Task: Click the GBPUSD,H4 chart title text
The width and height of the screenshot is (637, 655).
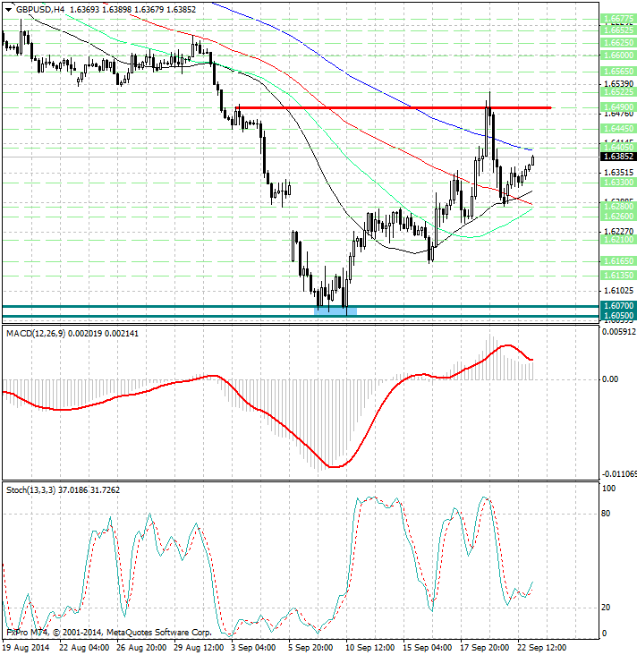Action: click(40, 9)
